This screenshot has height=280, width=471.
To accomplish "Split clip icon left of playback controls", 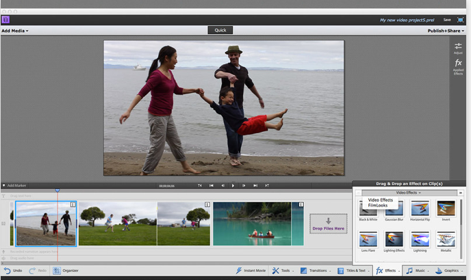I will (x=200, y=186).
